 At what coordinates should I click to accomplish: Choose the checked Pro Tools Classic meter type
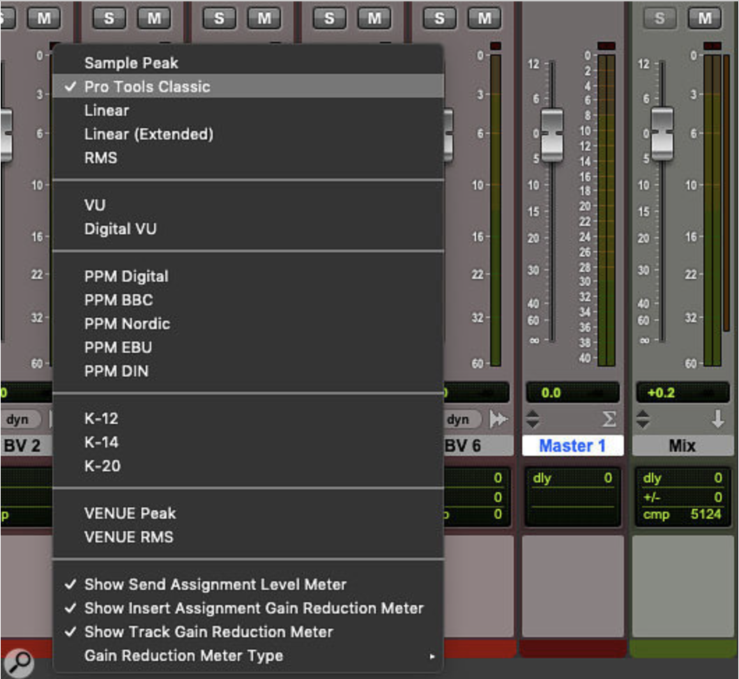pyautogui.click(x=248, y=86)
